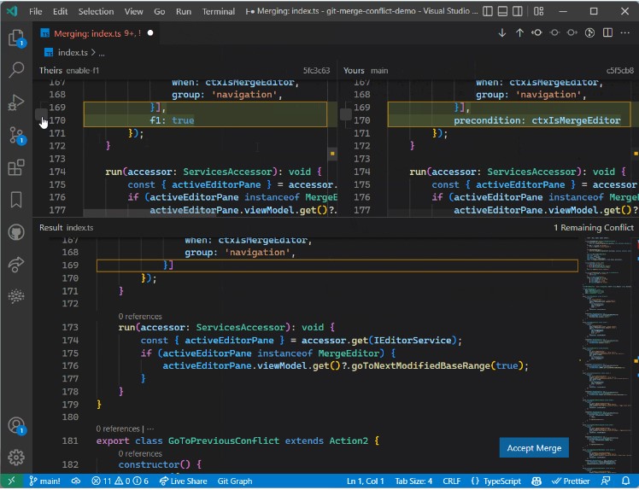Go to next conflict with down arrow
Image resolution: width=639 pixels, height=490 pixels.
(x=502, y=32)
